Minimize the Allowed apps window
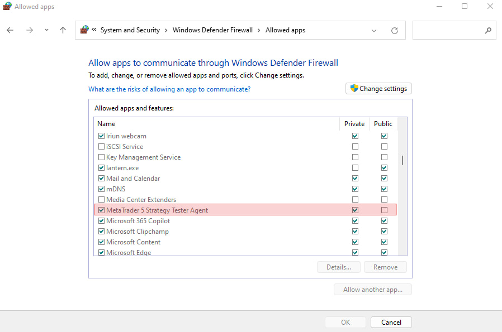Screen dimensions: 502x332 pos(439,6)
